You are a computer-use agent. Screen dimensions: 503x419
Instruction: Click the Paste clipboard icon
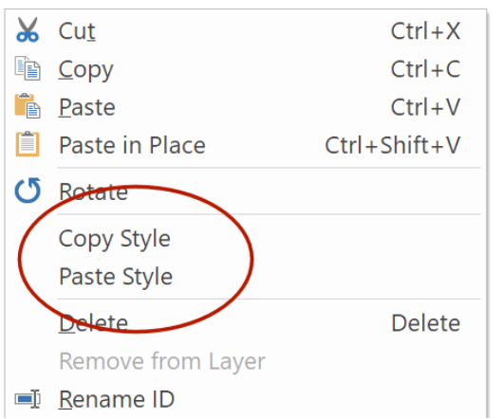click(x=28, y=106)
